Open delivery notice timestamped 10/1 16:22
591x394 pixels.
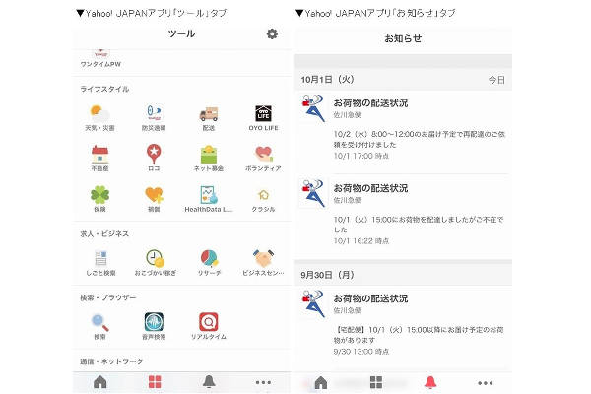tap(403, 216)
